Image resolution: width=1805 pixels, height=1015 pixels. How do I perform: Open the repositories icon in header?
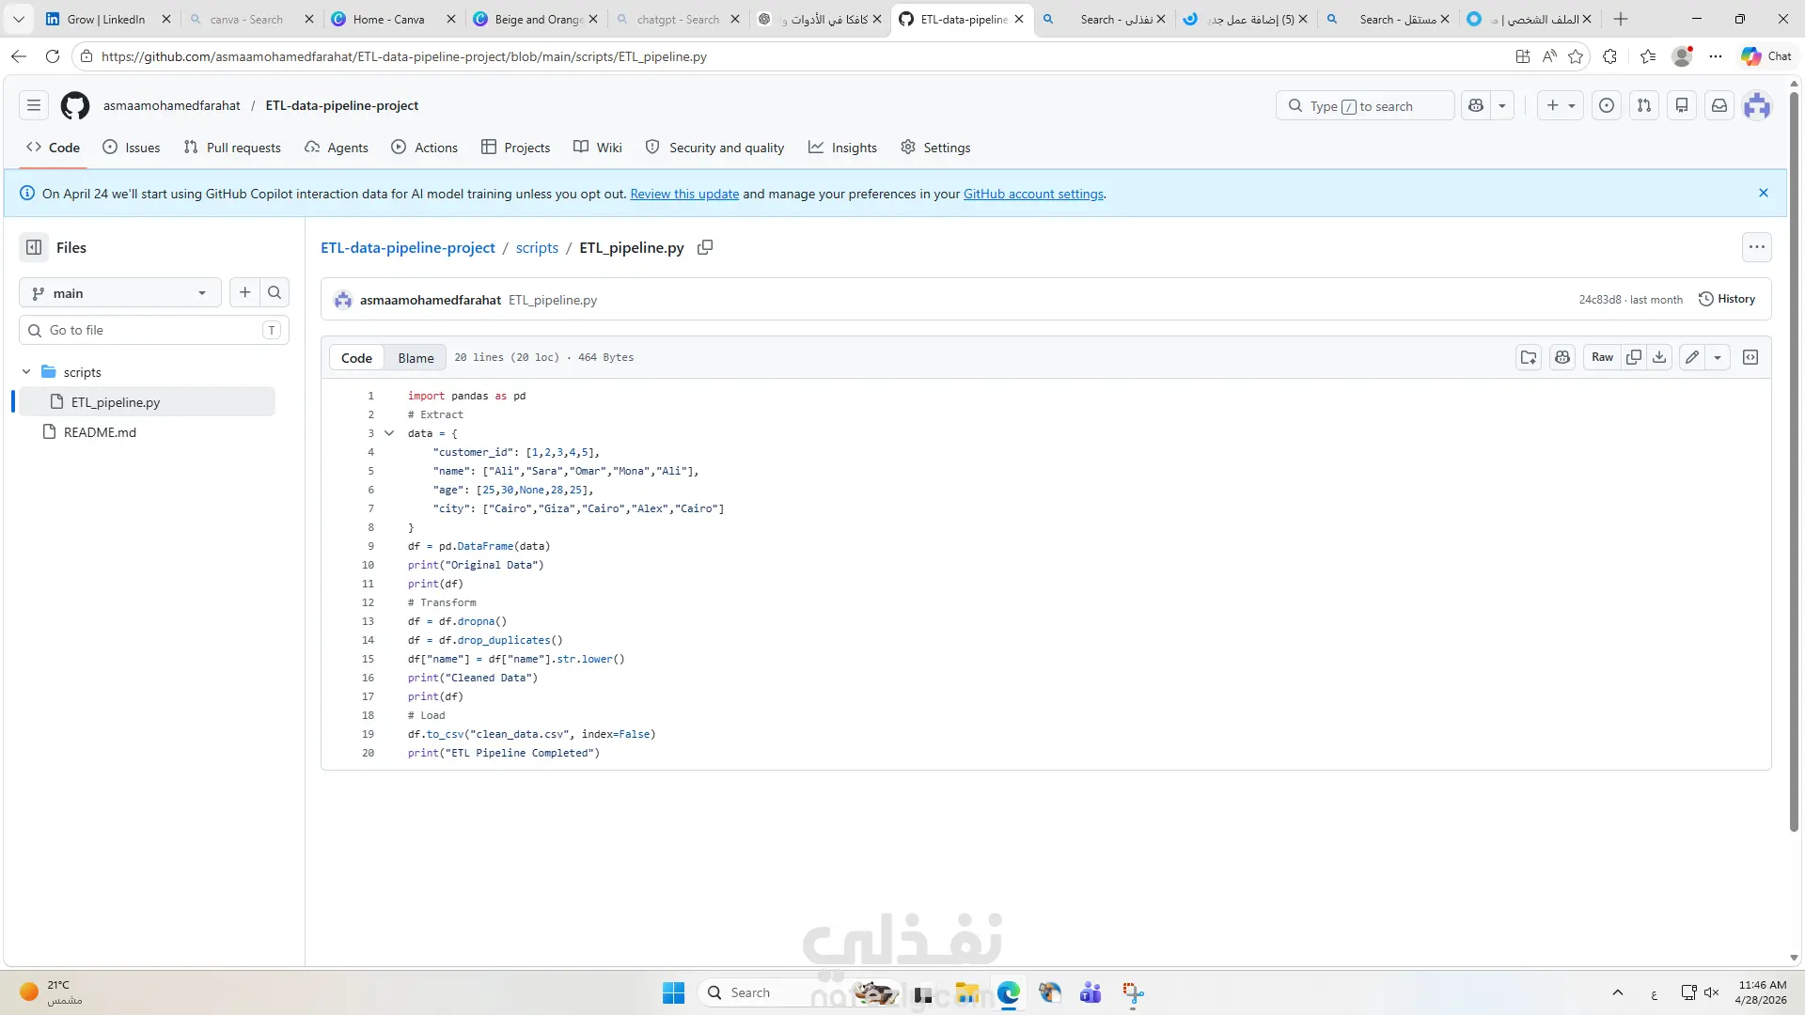(x=1682, y=105)
